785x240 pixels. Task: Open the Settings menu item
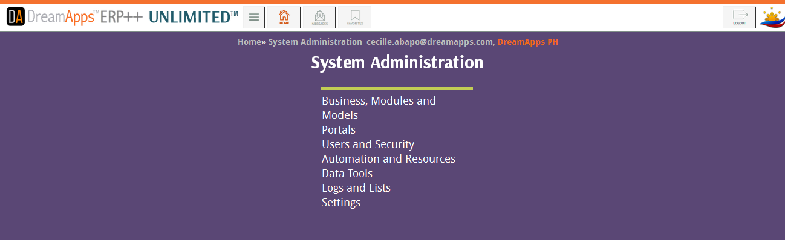341,203
